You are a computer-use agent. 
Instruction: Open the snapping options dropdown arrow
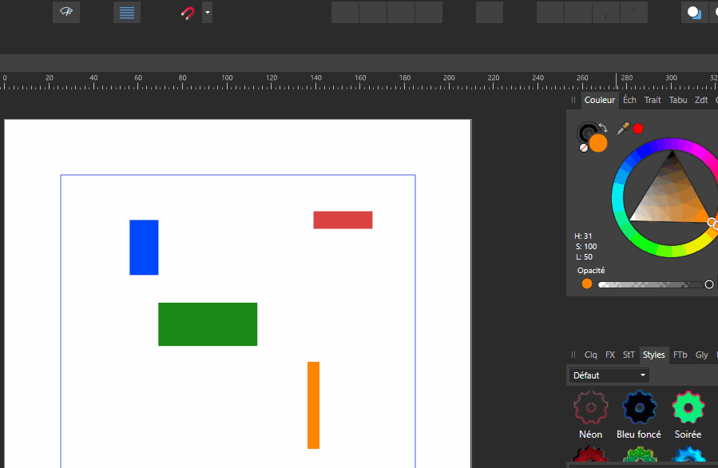click(208, 12)
